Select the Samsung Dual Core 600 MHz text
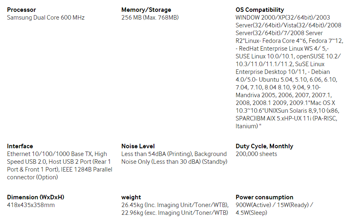 (x=46, y=18)
